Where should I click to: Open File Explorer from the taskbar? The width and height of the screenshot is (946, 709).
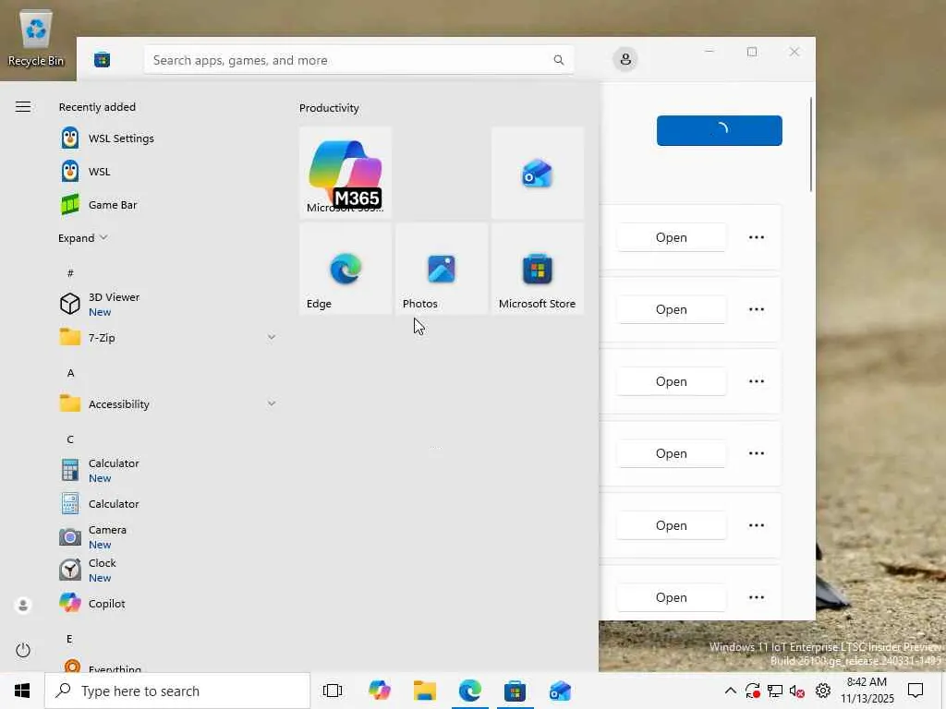(x=425, y=691)
